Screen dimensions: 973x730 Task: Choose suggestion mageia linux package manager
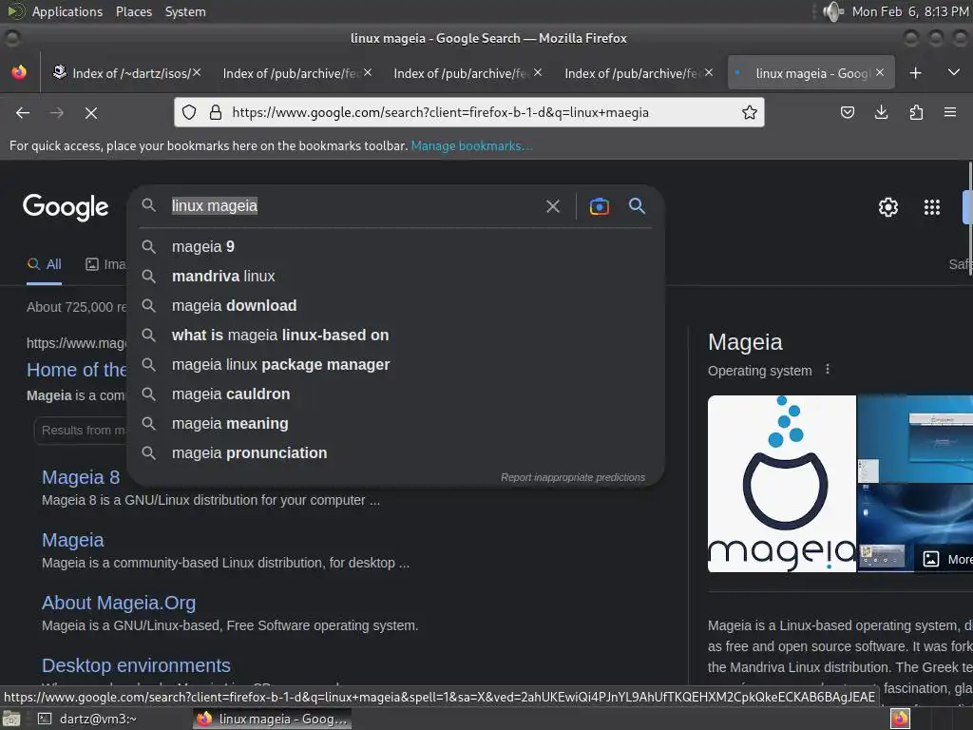click(x=396, y=364)
